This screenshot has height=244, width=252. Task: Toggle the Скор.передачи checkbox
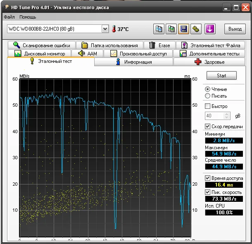pos(208,127)
